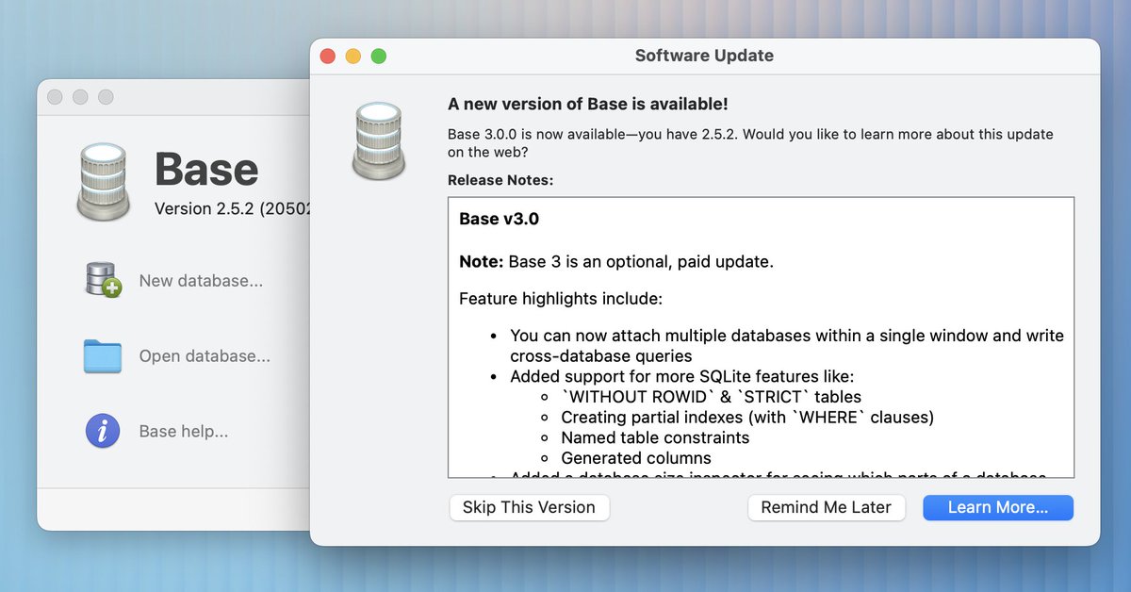Click the Base title text in welcome window
Viewport: 1131px width, 592px height.
206,170
